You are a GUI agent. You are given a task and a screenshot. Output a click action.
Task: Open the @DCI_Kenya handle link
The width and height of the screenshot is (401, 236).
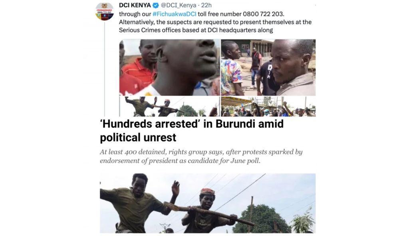(178, 5)
